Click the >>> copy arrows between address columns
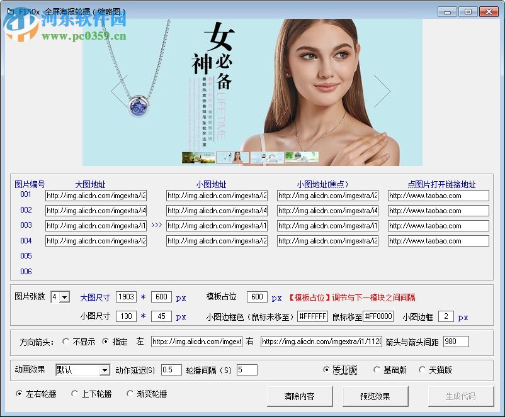The height and width of the screenshot is (417, 505). tap(156, 225)
